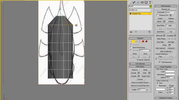Toggle Delete Isolated Vertices checkbox
Viewport: 179px width, 100px height.
coord(156,59)
